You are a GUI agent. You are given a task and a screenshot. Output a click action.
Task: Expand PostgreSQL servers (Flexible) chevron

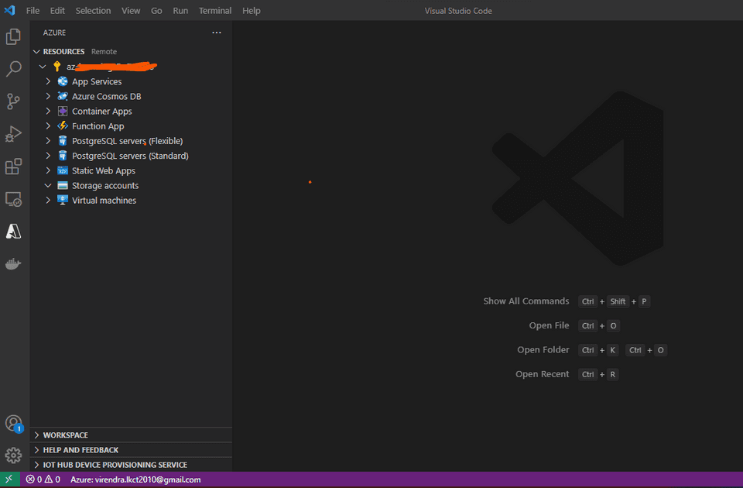coord(48,141)
